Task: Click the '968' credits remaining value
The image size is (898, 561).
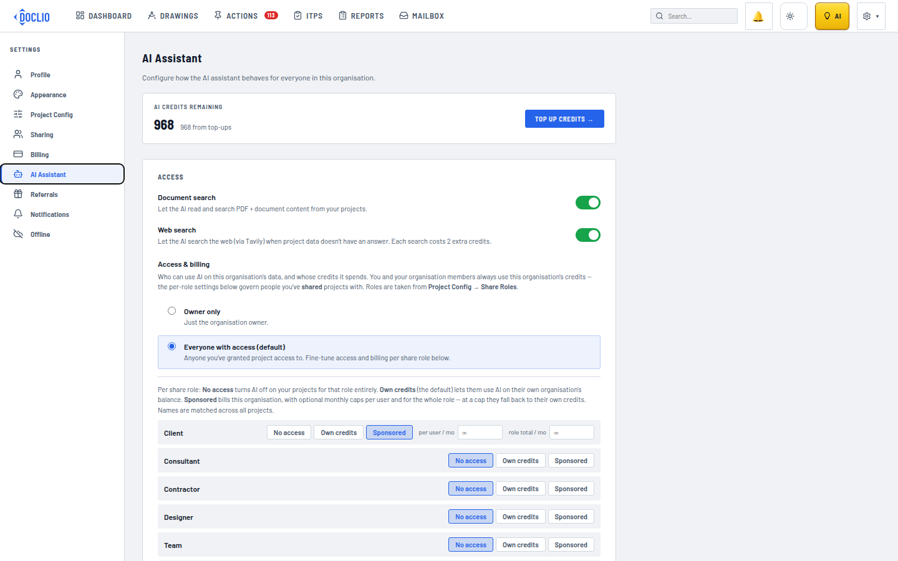Action: coord(164,125)
